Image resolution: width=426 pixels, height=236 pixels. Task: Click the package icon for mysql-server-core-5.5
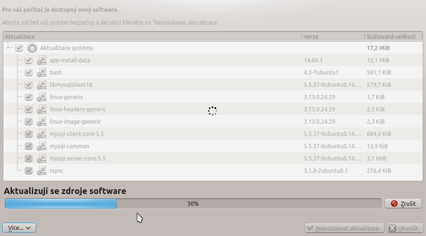(x=42, y=158)
